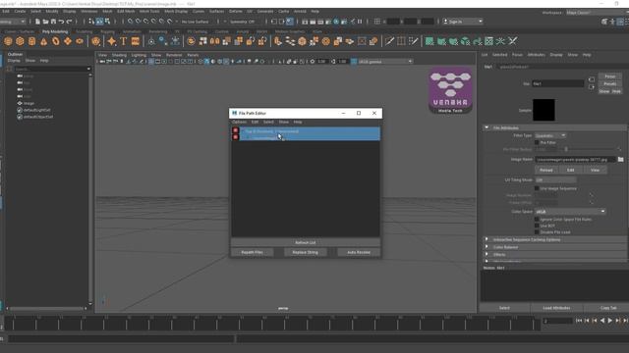Click the Redo arrow in status line
The width and height of the screenshot is (629, 353).
pos(69,22)
